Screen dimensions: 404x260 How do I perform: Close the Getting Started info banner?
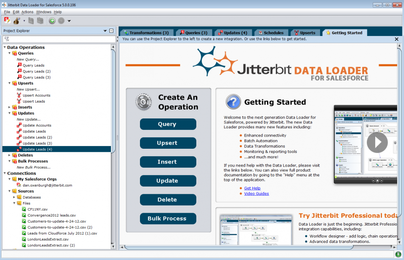pos(396,39)
